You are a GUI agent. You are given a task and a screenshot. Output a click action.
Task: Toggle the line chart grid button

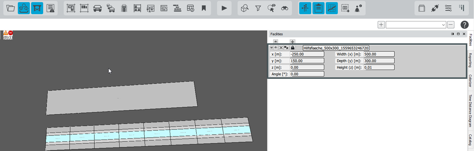[332, 8]
